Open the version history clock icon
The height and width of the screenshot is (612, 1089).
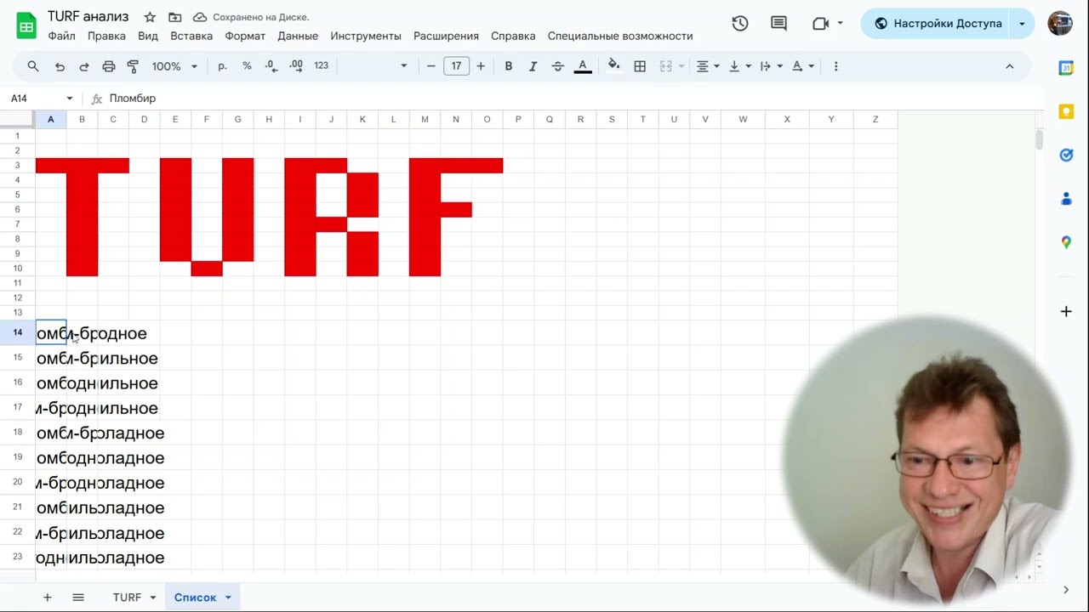tap(740, 24)
